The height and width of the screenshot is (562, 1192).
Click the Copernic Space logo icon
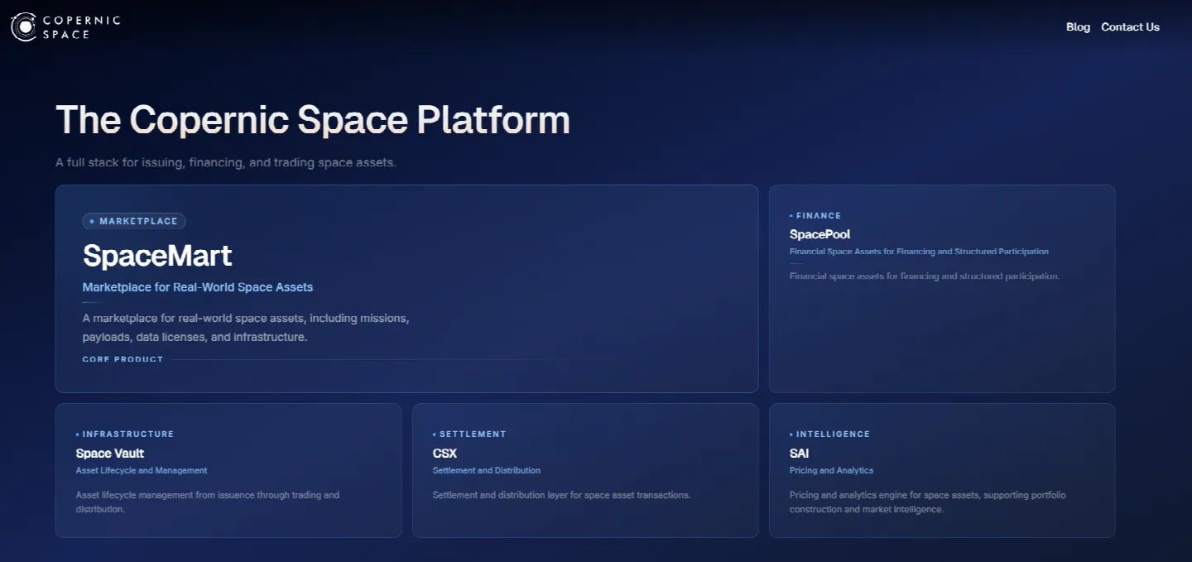(24, 27)
